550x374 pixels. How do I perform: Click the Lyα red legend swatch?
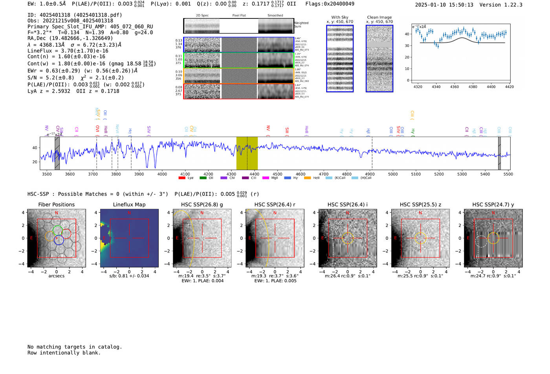(x=181, y=178)
